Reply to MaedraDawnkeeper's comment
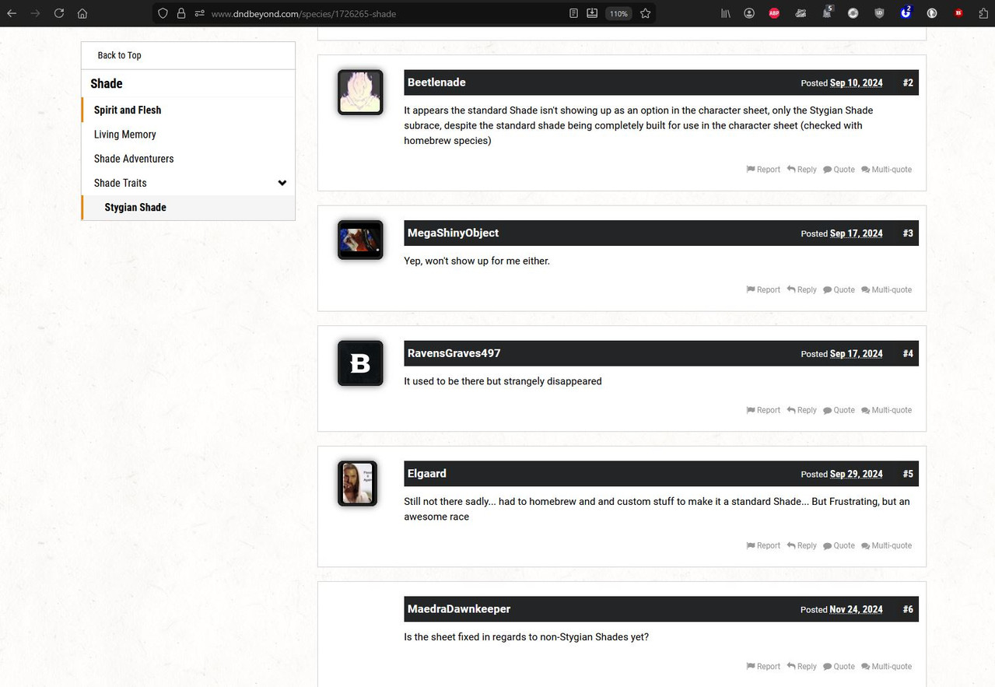This screenshot has height=687, width=995. point(801,666)
